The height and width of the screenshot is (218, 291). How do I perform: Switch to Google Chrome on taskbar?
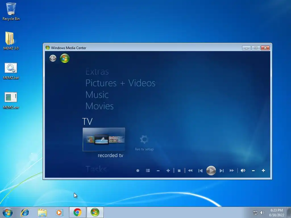[77, 212]
